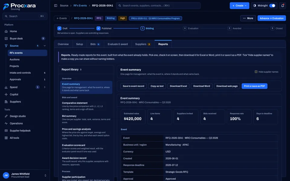Click the magnifier icon in top search bar
The image size is (290, 181).
tap(120, 5)
